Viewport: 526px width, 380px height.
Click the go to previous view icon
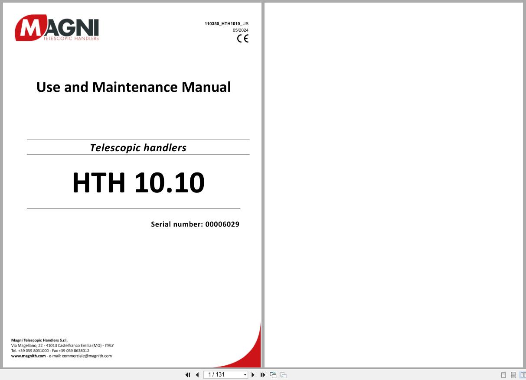pyautogui.click(x=273, y=375)
